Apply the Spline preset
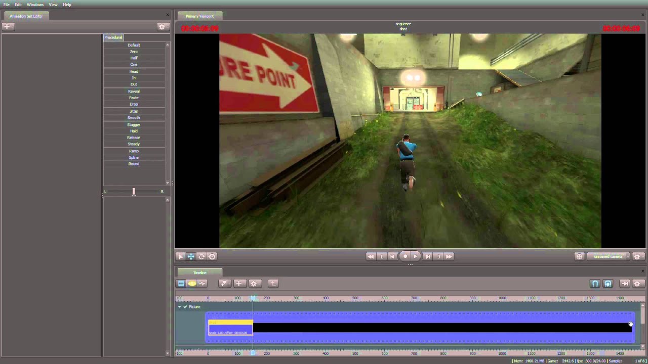This screenshot has height=364, width=648. click(x=134, y=157)
